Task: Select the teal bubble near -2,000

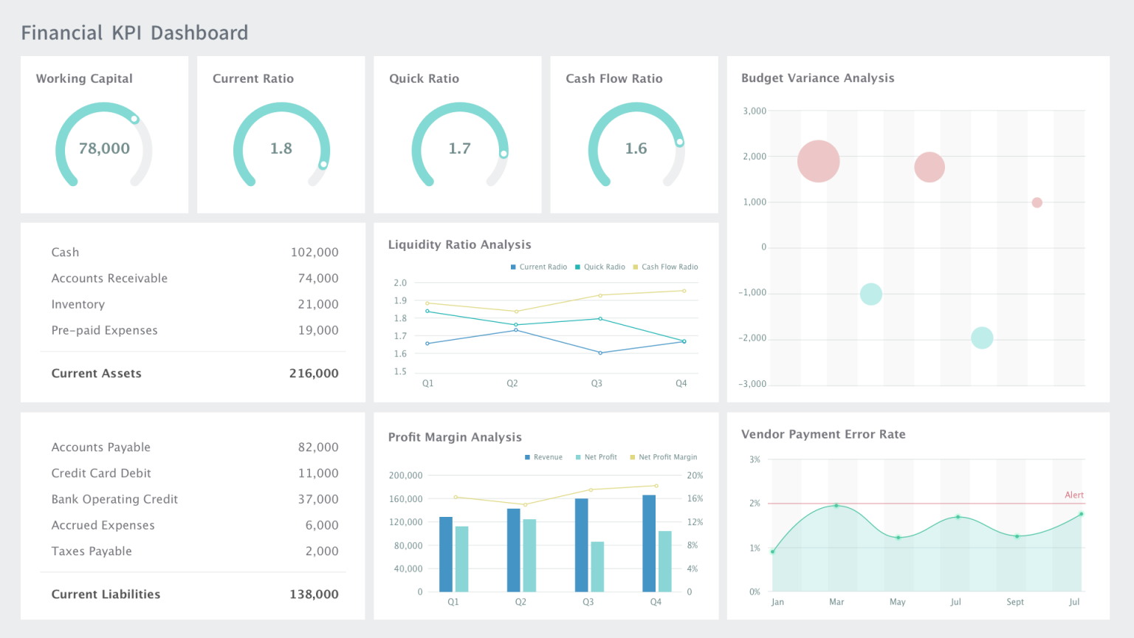Action: 982,337
